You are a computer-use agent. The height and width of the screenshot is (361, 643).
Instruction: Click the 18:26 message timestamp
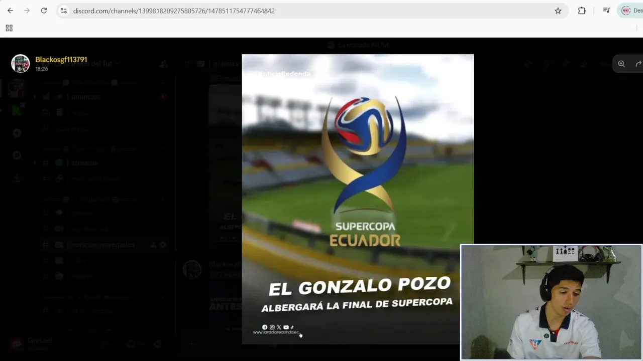tap(42, 69)
